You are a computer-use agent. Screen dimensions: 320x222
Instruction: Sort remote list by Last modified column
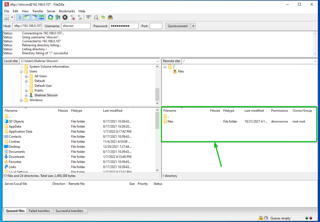[x=254, y=111]
